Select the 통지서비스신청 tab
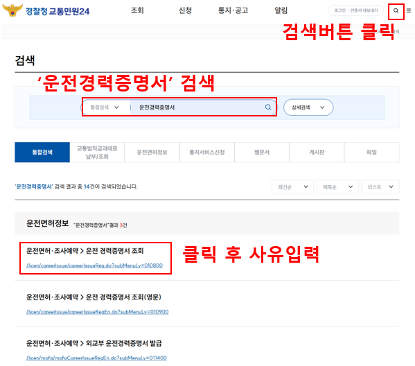 click(x=207, y=152)
